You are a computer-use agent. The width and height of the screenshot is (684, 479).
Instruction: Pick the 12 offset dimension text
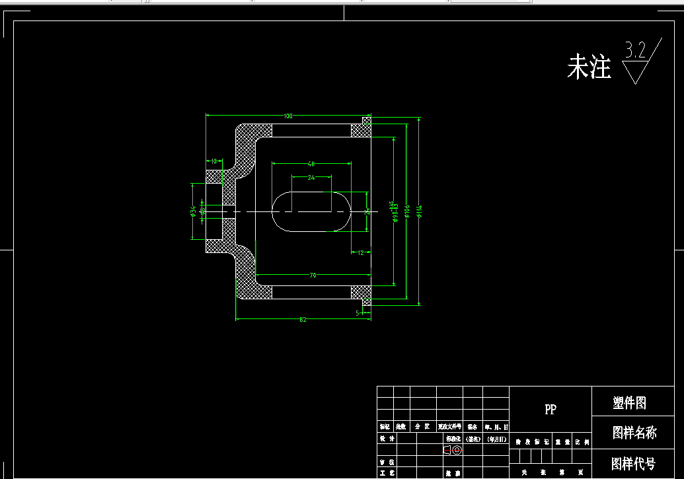[361, 252]
